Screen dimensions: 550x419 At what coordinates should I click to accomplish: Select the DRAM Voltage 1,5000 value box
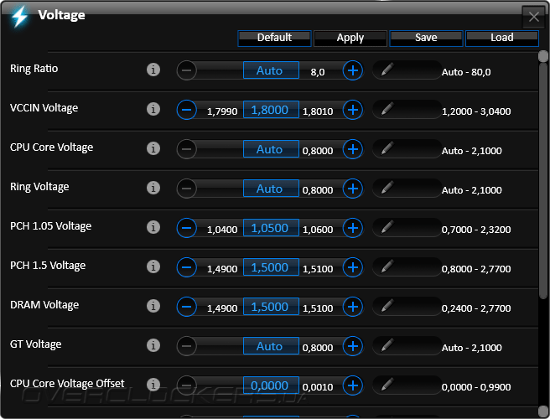[271, 307]
